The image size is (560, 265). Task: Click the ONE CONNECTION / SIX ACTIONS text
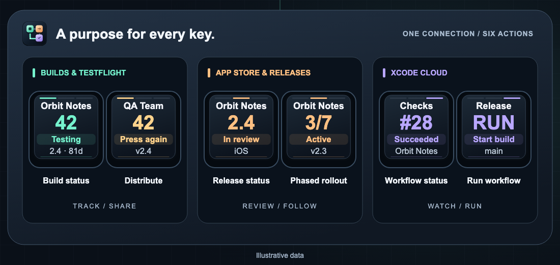pos(468,34)
